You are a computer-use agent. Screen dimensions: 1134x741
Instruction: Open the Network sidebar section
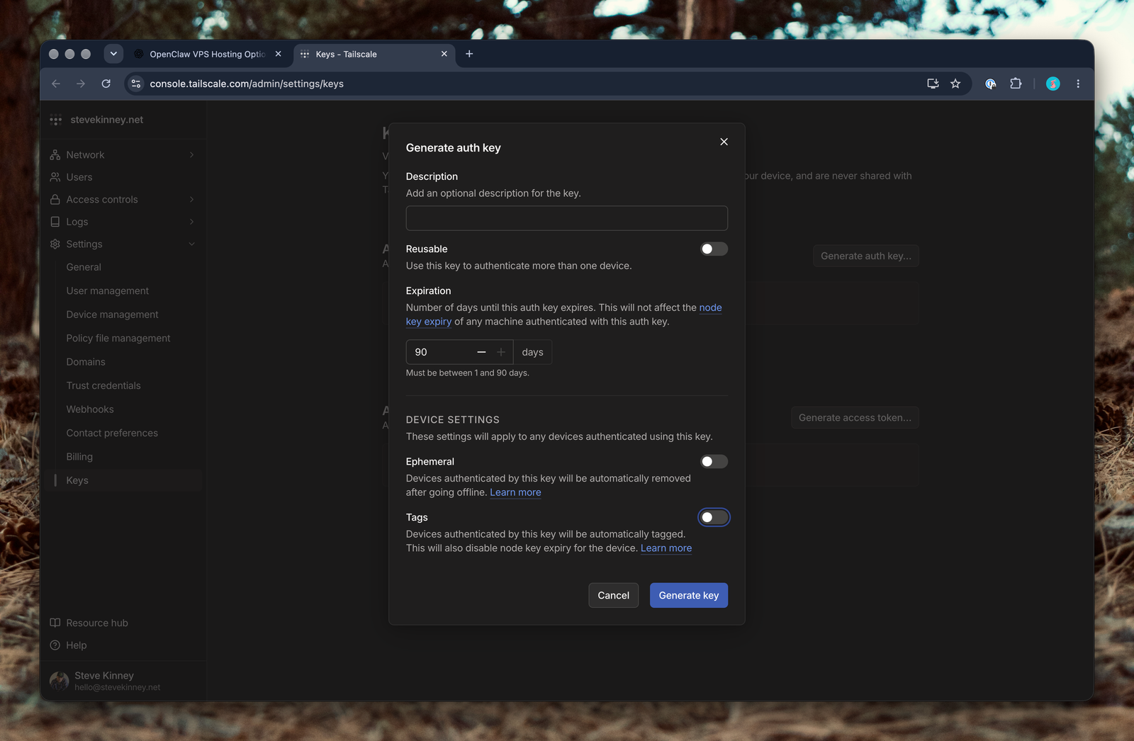point(85,154)
